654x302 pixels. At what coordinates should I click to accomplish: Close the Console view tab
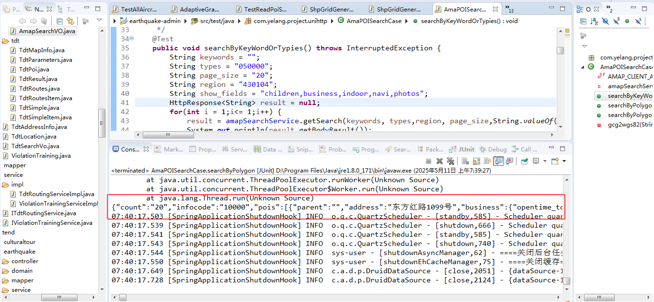146,149
